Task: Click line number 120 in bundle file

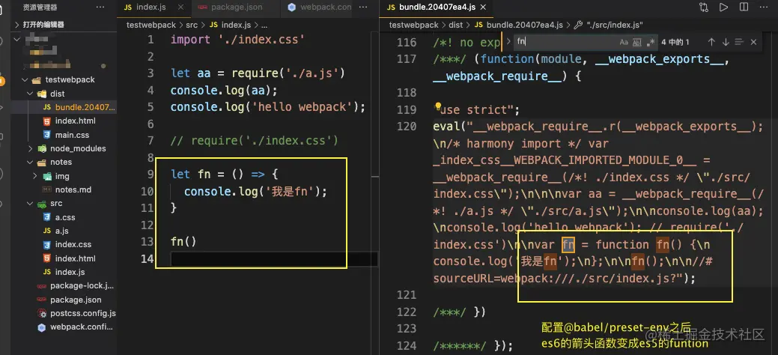Action: tap(407, 126)
